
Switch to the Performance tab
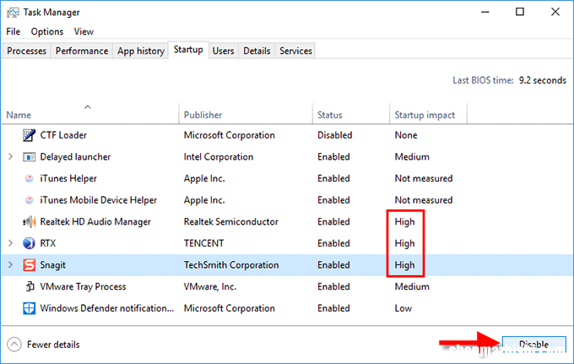[82, 51]
